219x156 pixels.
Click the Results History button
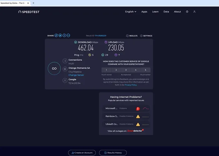(x=113, y=153)
